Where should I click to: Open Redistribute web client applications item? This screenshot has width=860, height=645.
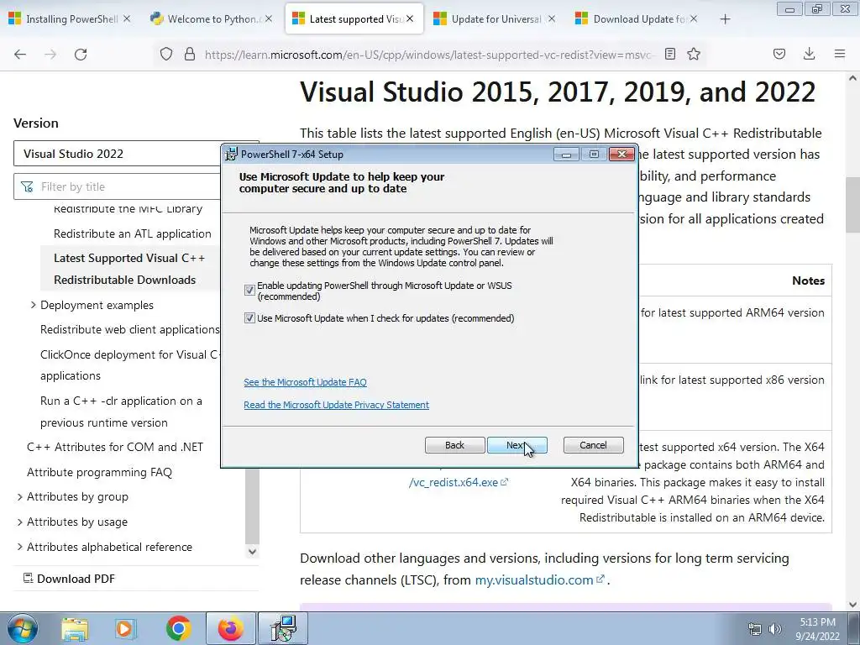pos(130,329)
